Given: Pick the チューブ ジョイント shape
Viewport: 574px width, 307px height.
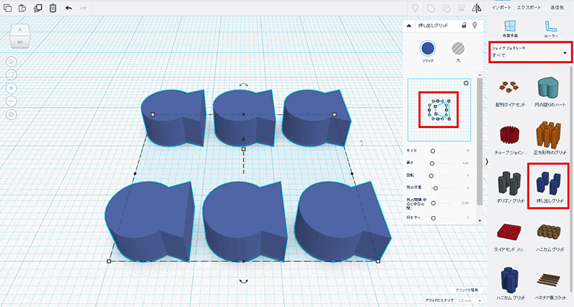Looking at the screenshot, I should pos(510,140).
